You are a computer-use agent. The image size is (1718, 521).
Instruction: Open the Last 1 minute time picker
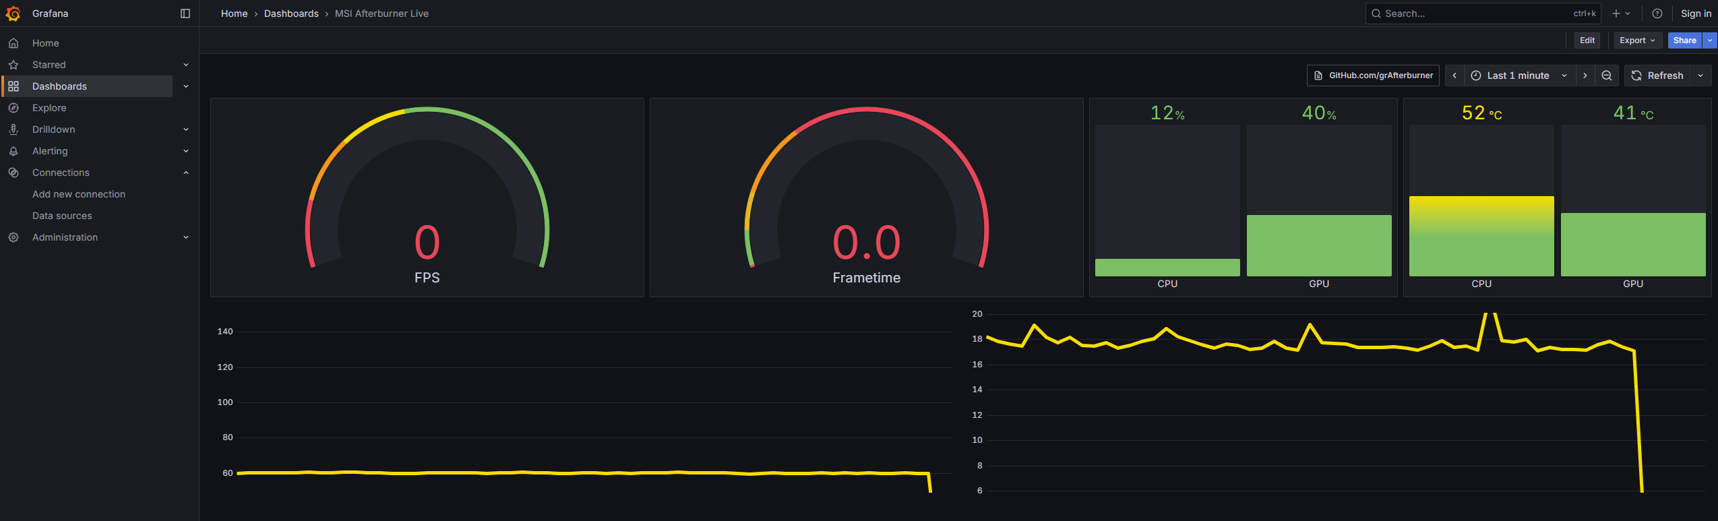pyautogui.click(x=1521, y=75)
